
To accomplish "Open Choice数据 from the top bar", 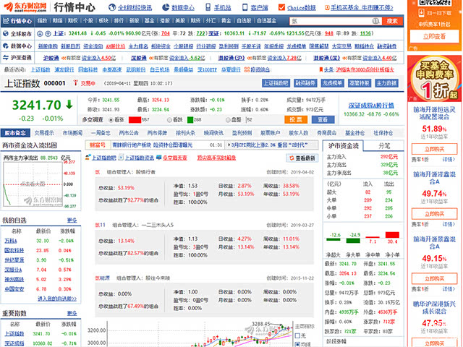I will 297,7.
